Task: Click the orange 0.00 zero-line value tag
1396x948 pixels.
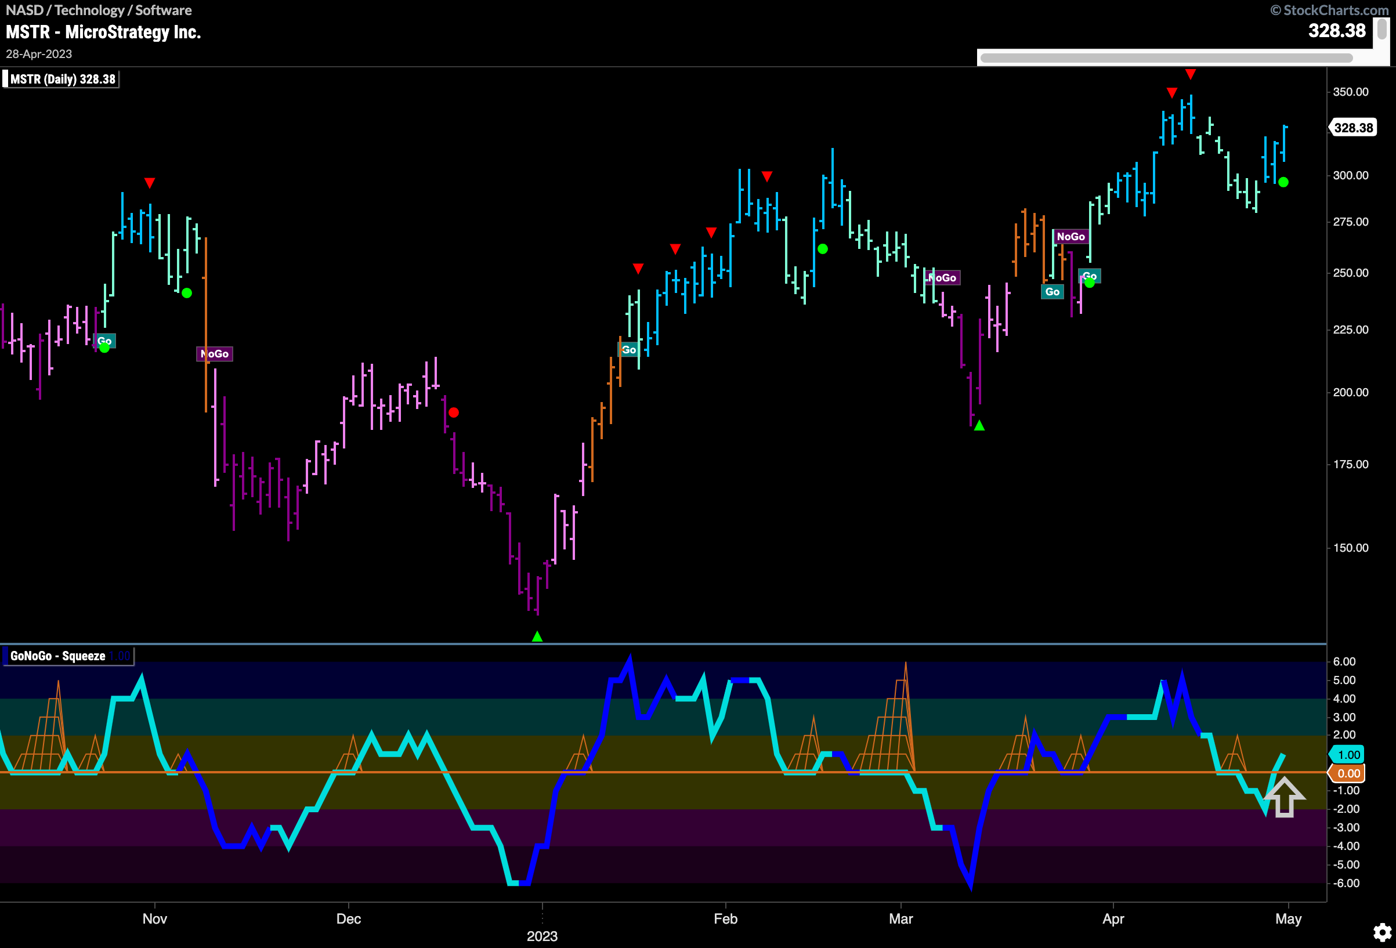Action: (x=1347, y=774)
